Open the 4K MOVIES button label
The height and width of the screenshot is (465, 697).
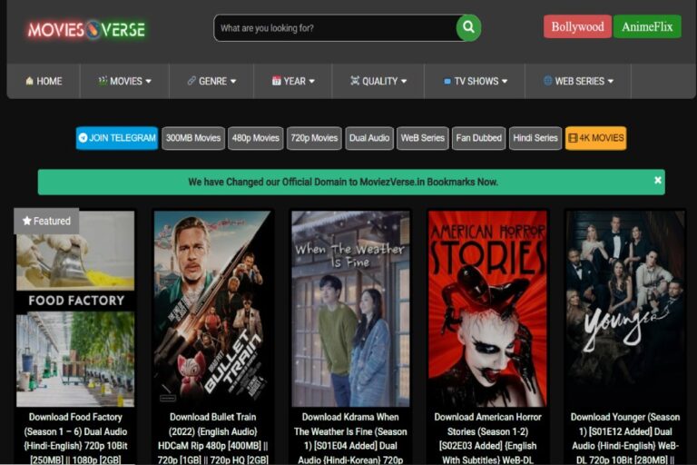pos(602,138)
